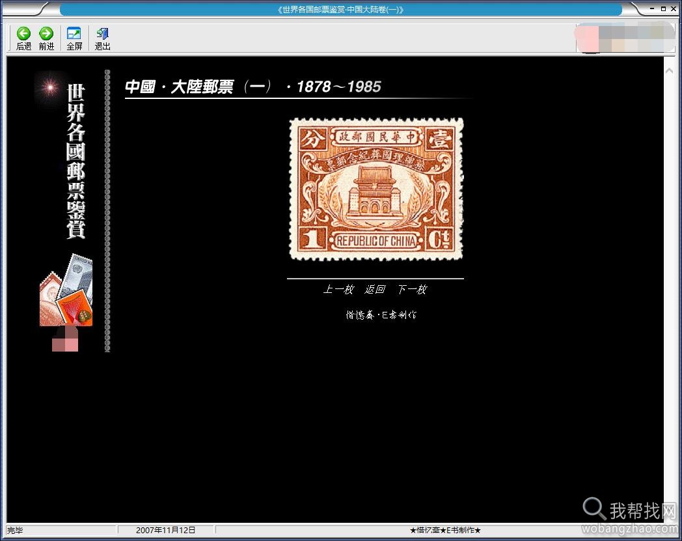Click the 完毕 status text
The width and height of the screenshot is (682, 541).
15,530
